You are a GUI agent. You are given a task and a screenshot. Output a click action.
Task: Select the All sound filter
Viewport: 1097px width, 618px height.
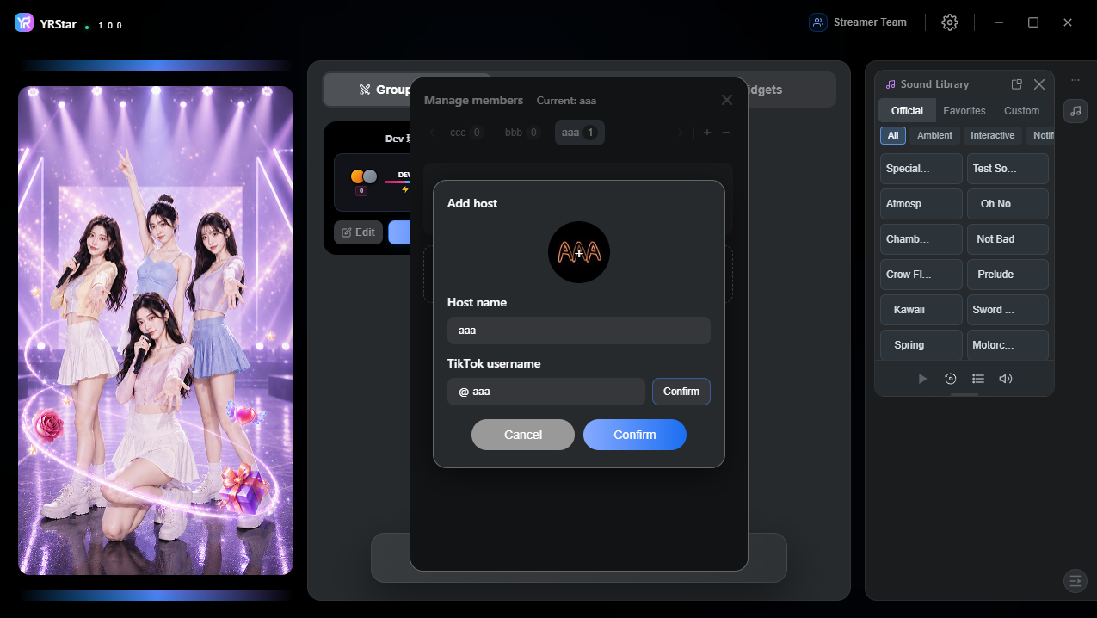tap(893, 135)
